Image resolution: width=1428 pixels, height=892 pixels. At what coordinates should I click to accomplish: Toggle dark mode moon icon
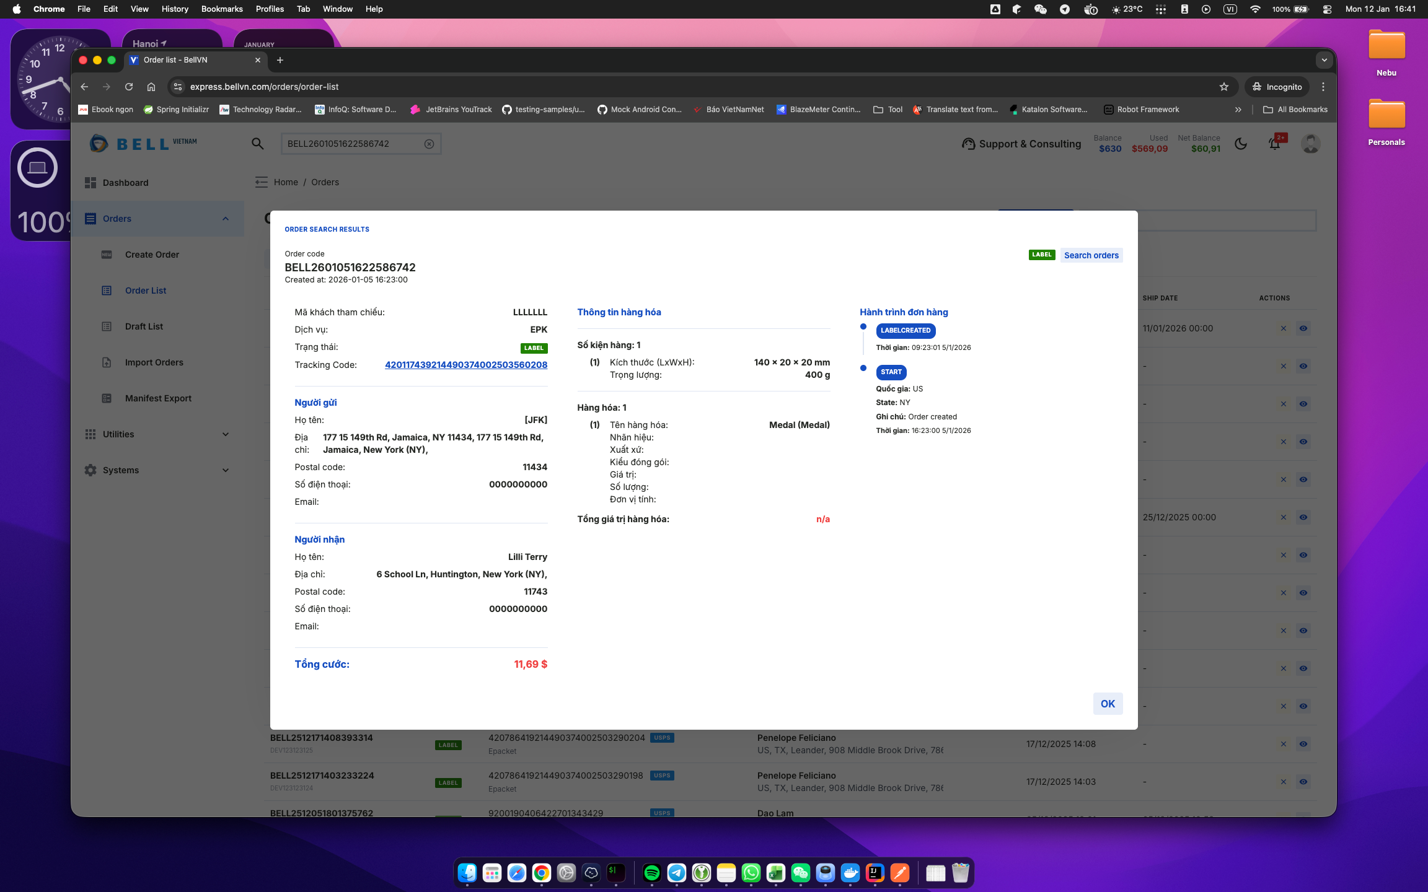pyautogui.click(x=1241, y=144)
